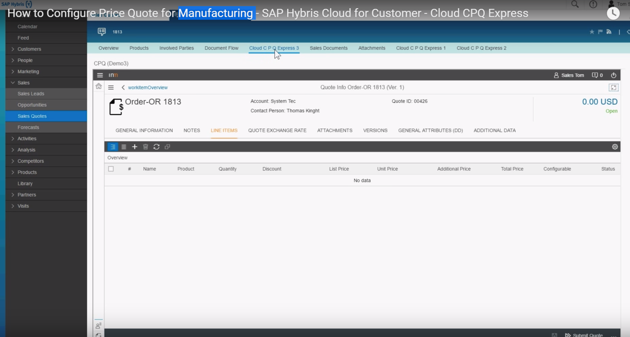Expand the Products menu group in sidebar
Image resolution: width=630 pixels, height=337 pixels.
click(x=13, y=172)
